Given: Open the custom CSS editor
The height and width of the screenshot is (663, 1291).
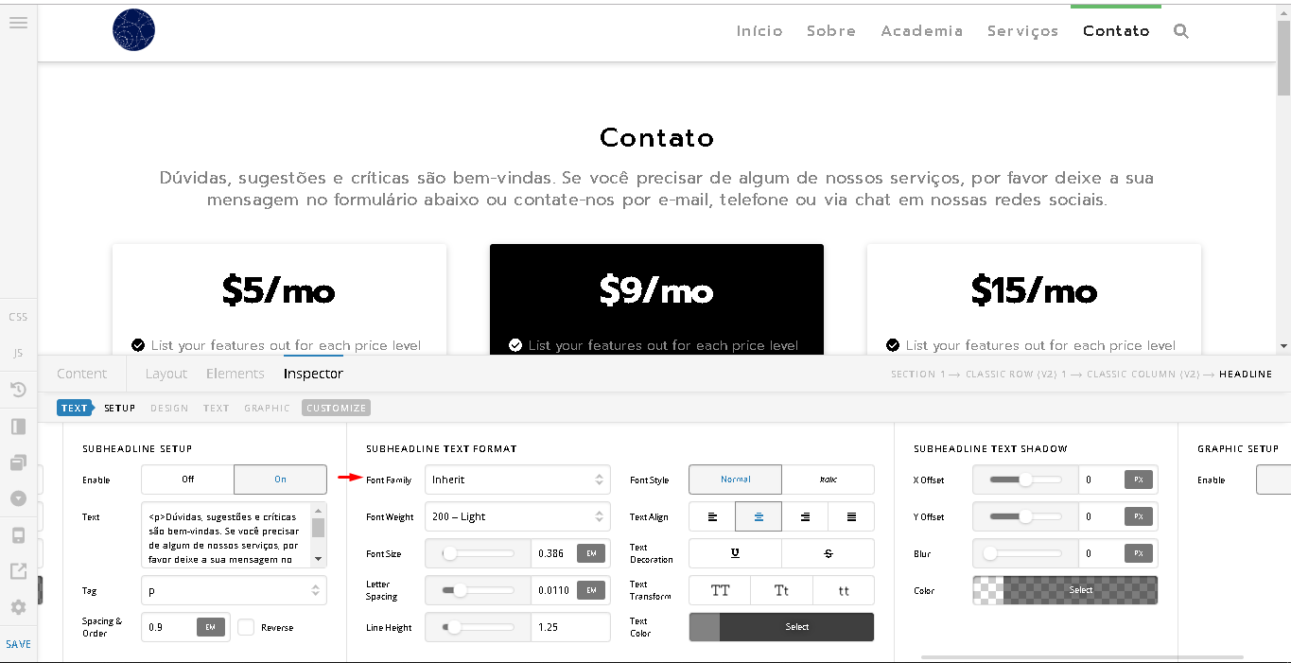Looking at the screenshot, I should (18, 317).
